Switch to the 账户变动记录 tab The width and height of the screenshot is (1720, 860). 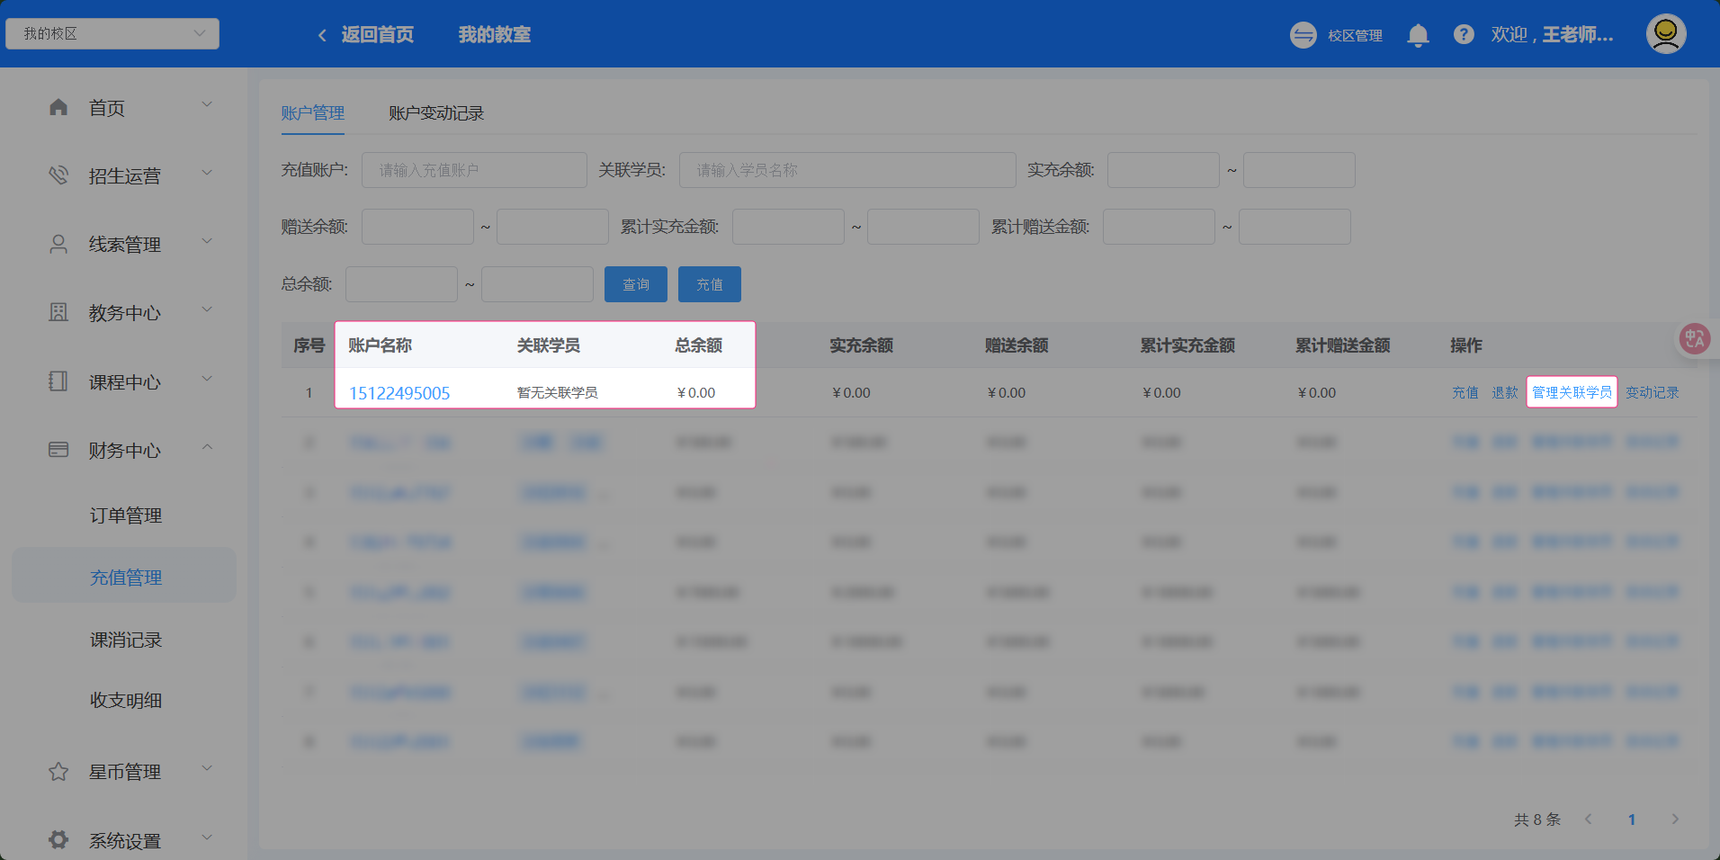tap(436, 113)
